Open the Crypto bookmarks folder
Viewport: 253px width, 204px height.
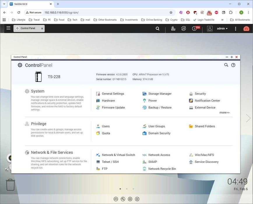[171, 20]
